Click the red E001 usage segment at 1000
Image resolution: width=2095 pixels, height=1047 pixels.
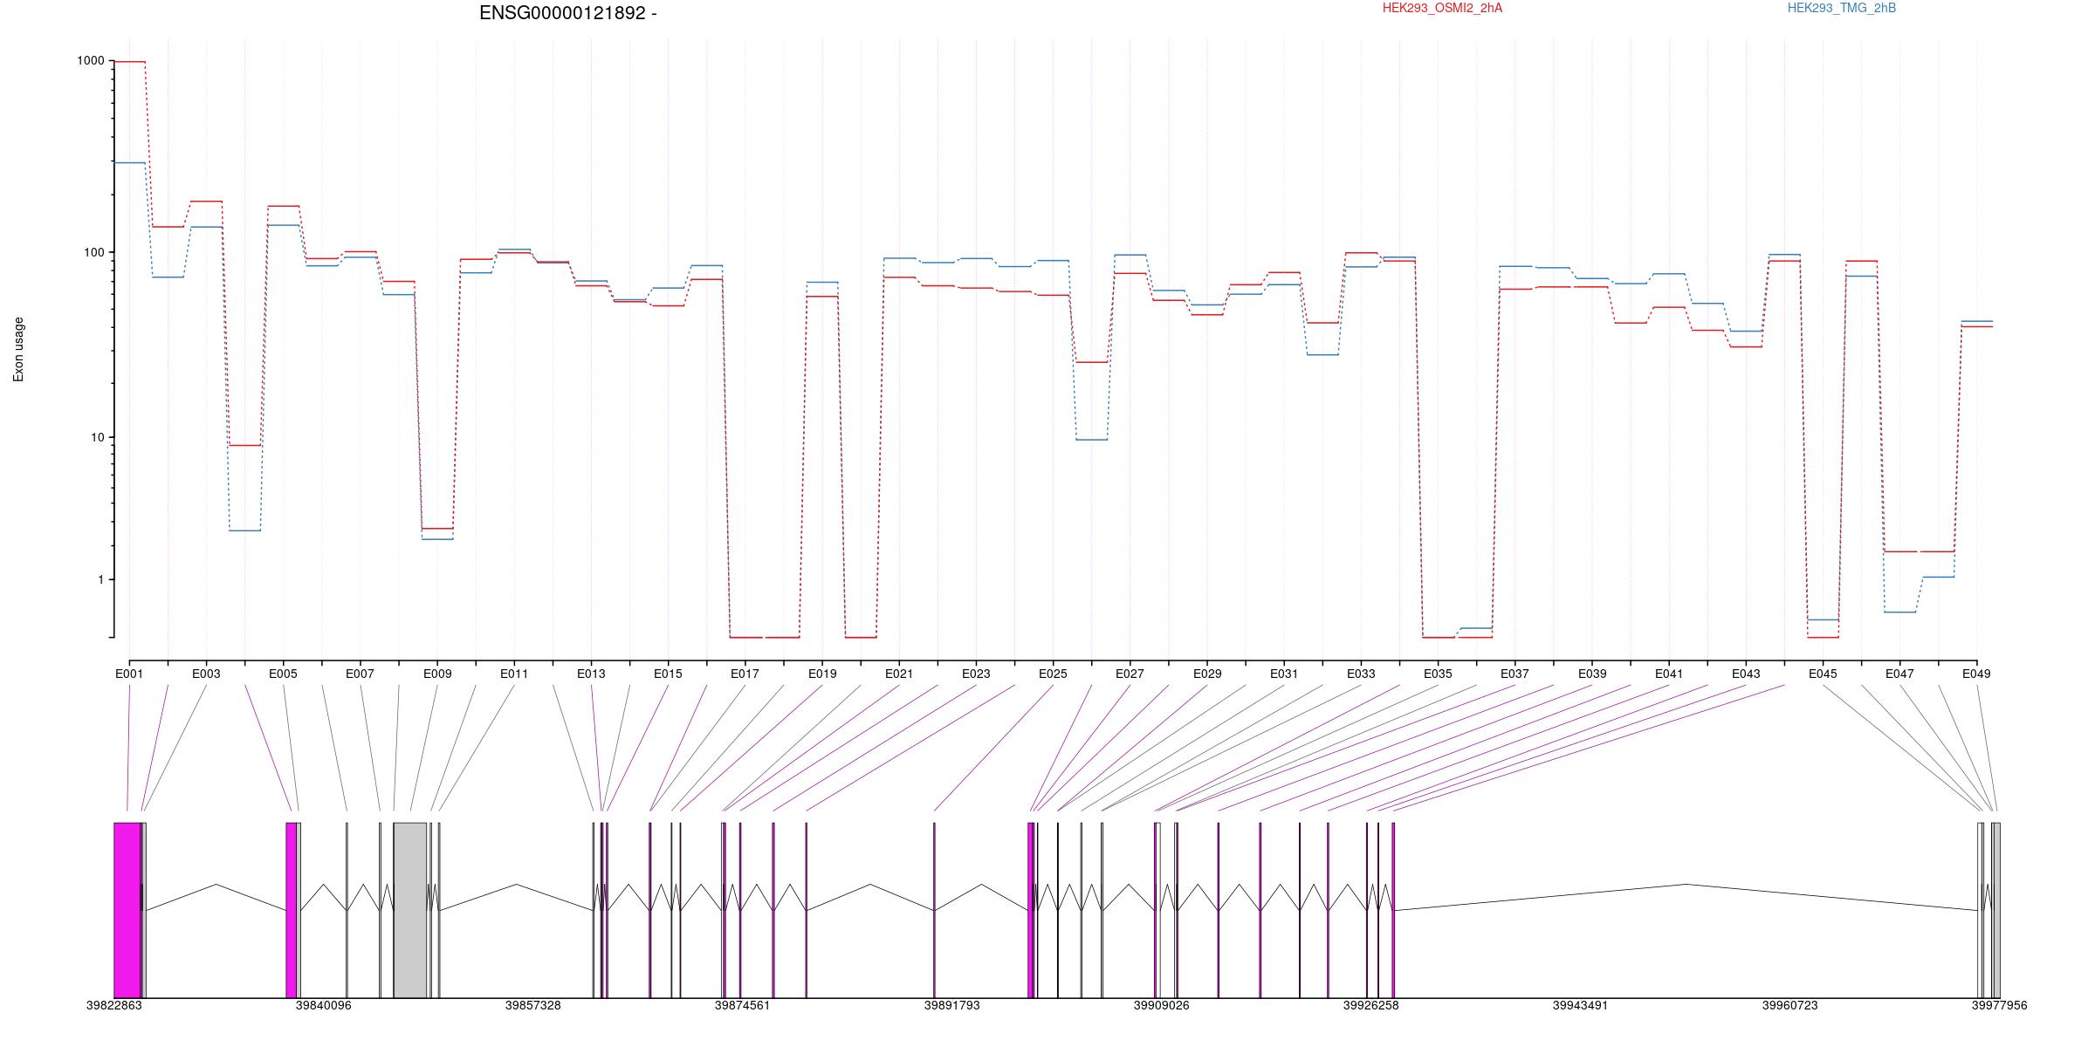coord(130,62)
